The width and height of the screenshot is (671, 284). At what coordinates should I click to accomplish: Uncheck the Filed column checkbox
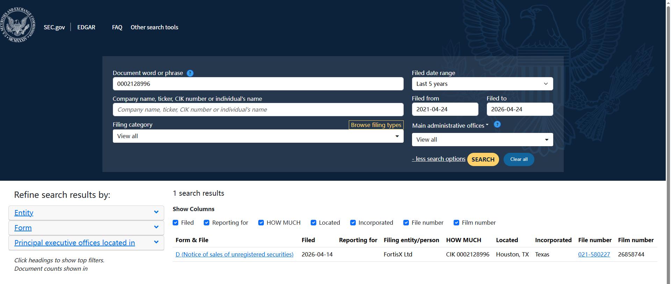(175, 223)
